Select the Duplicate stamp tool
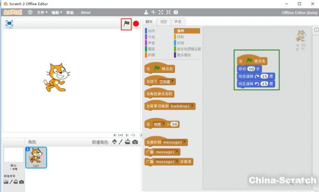Screen dimensions: 319x192 (x=146, y=12)
